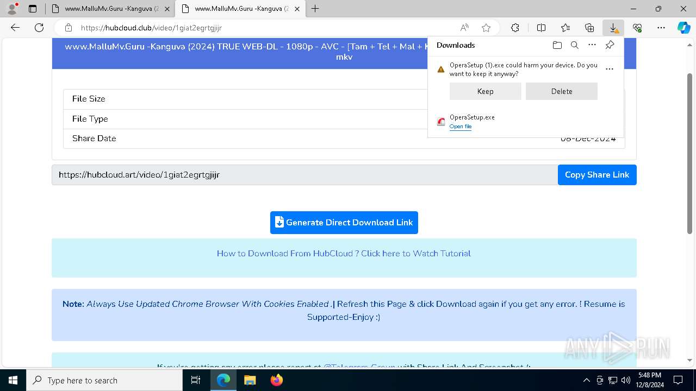Click the taskbar search box
The image size is (696, 391).
click(104, 380)
